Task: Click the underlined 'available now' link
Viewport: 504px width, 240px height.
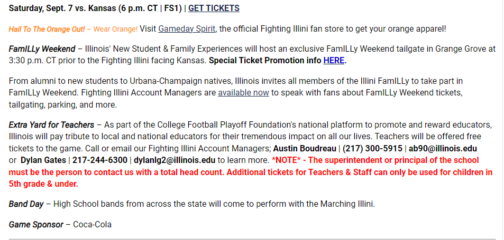Action: [243, 93]
